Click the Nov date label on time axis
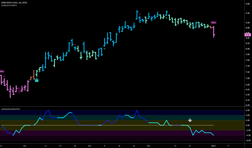 tap(89, 146)
